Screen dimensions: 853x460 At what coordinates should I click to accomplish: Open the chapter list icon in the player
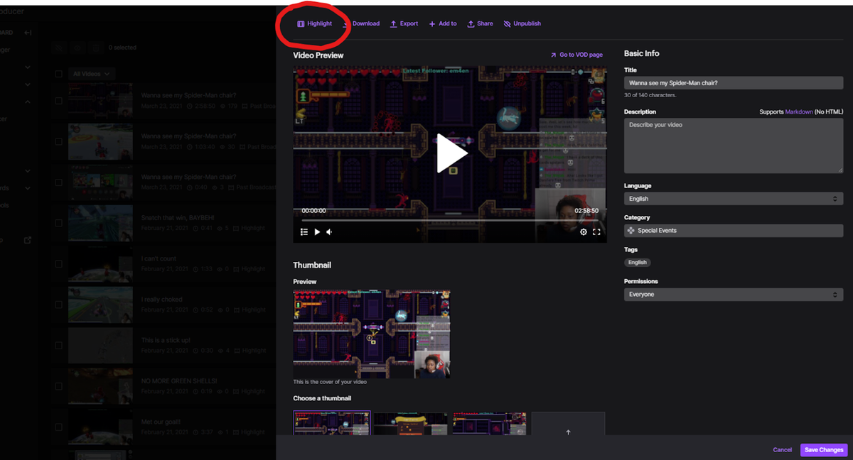tap(304, 232)
